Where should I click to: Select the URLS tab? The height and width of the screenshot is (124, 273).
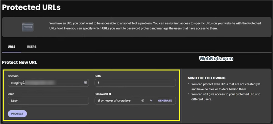pos(12,47)
